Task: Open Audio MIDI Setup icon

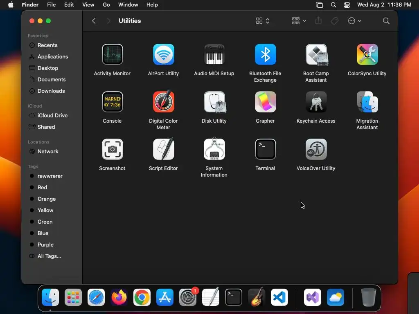Action: 214,54
